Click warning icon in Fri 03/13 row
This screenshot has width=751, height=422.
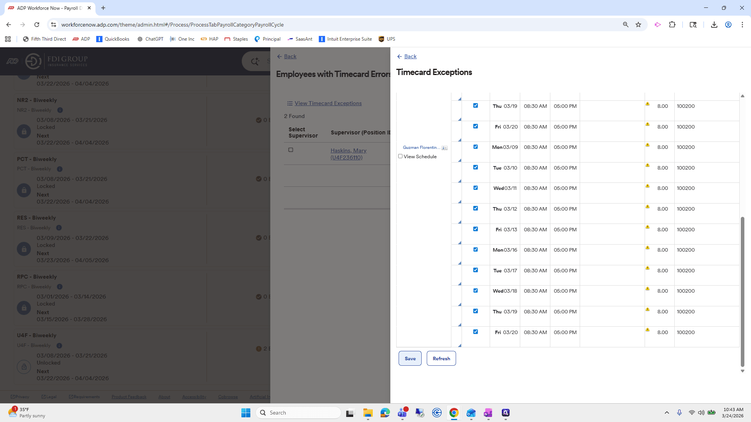647,227
